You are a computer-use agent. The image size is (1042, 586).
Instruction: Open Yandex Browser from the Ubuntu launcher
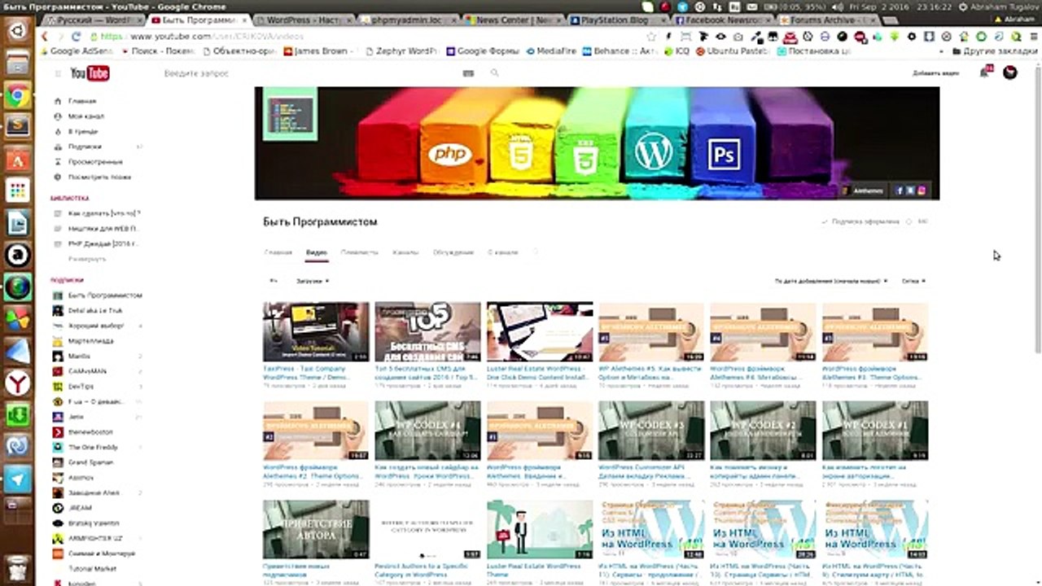[x=17, y=383]
